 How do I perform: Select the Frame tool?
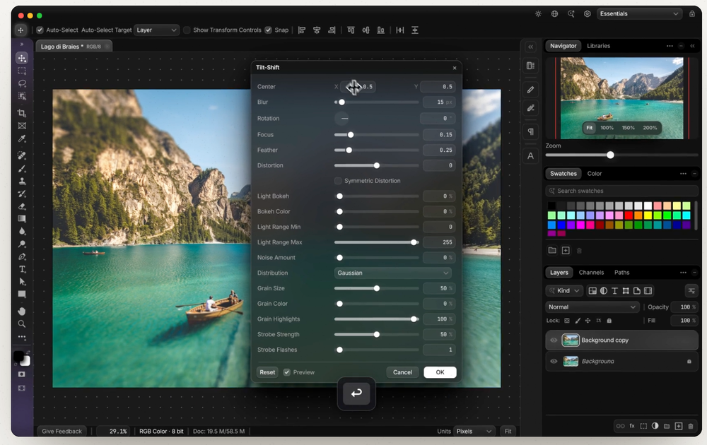22,126
